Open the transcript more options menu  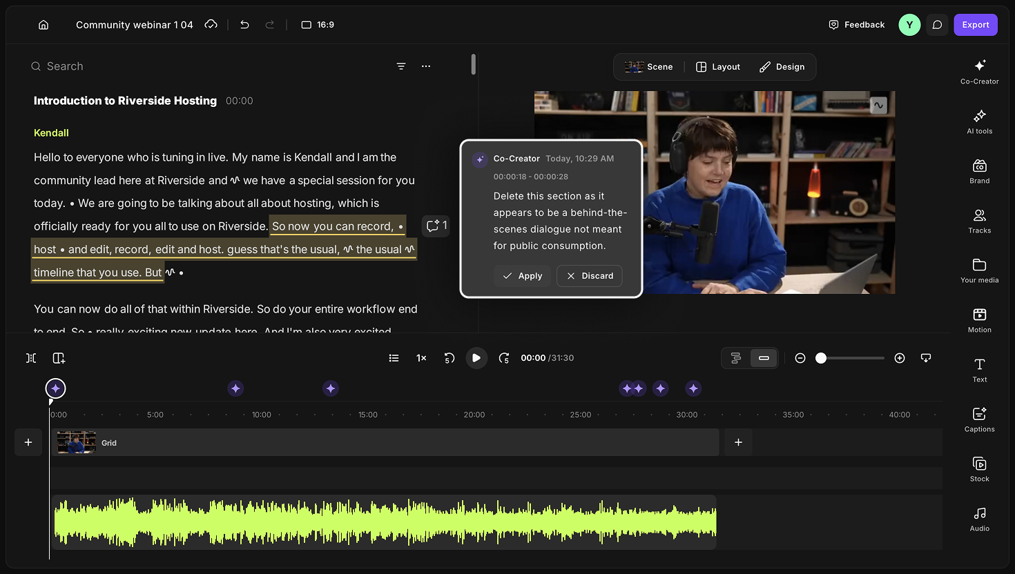click(426, 66)
